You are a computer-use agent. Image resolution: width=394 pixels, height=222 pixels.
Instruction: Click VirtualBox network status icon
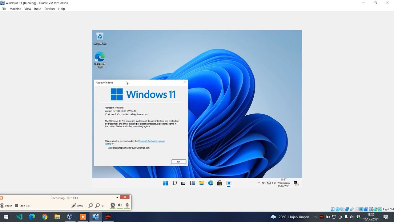point(347,209)
